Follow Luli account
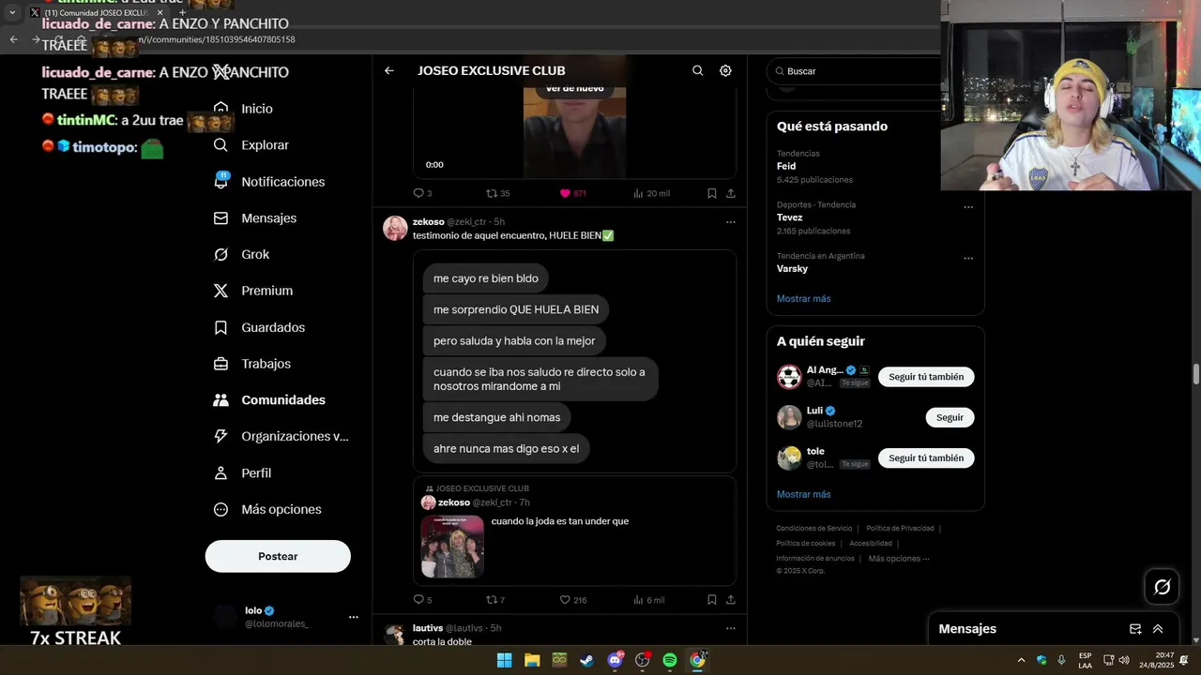 pyautogui.click(x=950, y=417)
